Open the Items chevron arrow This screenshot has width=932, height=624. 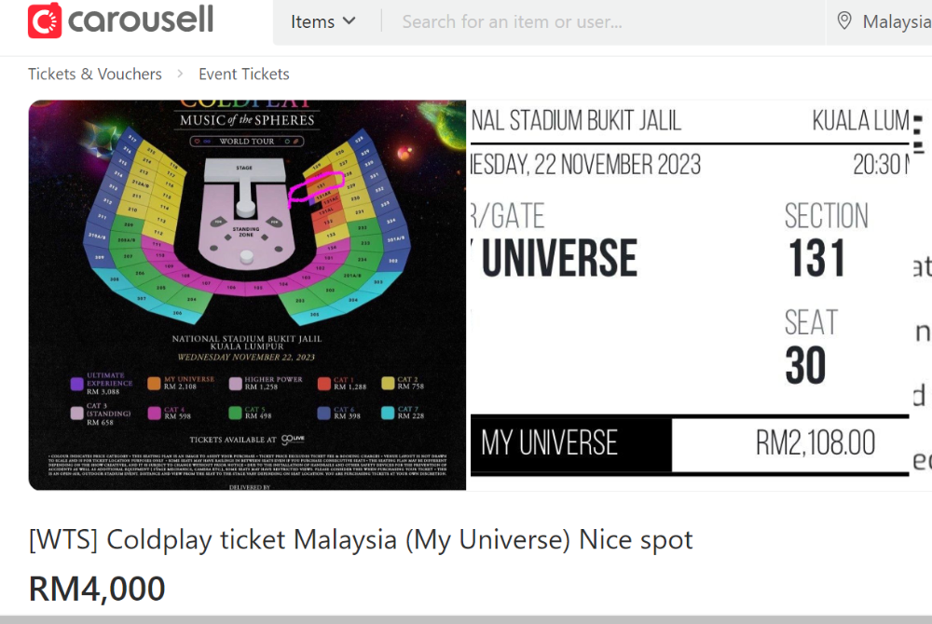pyautogui.click(x=349, y=20)
